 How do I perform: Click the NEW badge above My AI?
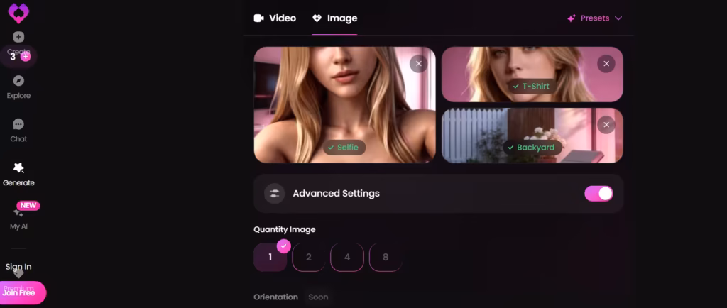pyautogui.click(x=28, y=206)
